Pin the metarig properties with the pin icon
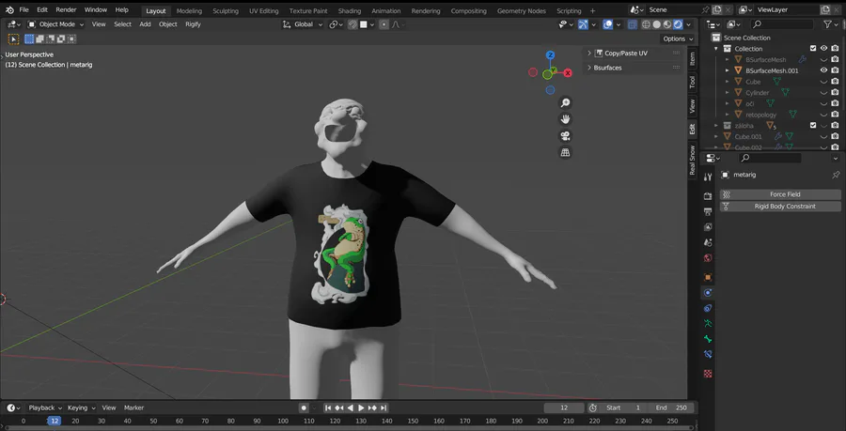The image size is (846, 431). point(836,175)
